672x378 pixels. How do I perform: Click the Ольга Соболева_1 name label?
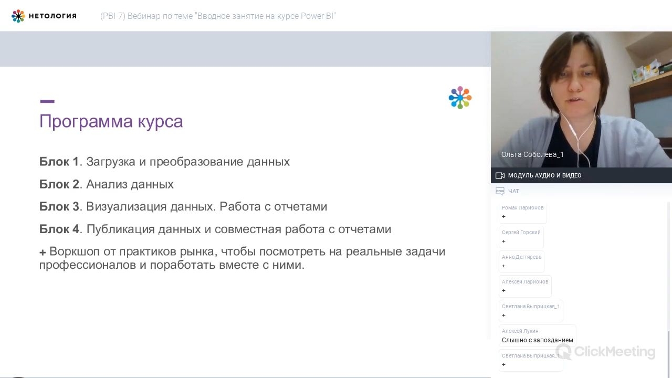click(x=532, y=154)
